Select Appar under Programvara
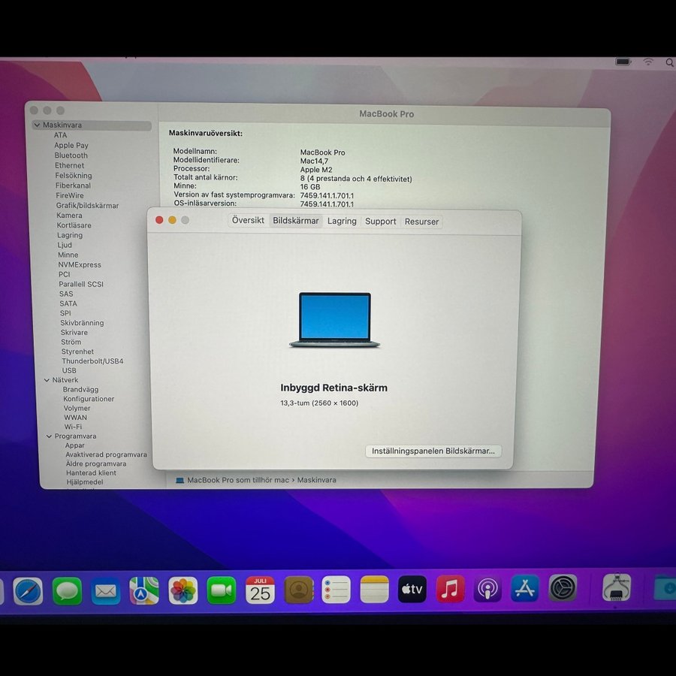The image size is (676, 676). [x=74, y=445]
